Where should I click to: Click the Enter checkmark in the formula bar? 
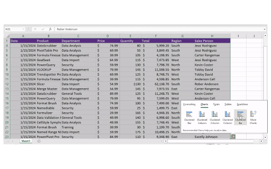coord(43,29)
